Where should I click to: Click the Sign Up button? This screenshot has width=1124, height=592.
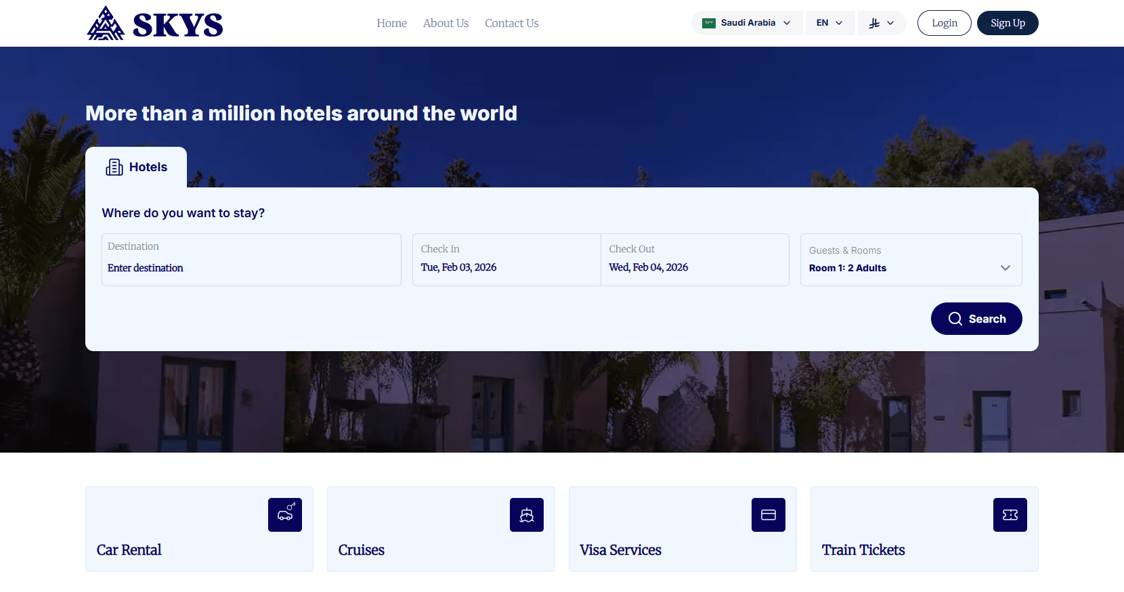[x=1008, y=23]
